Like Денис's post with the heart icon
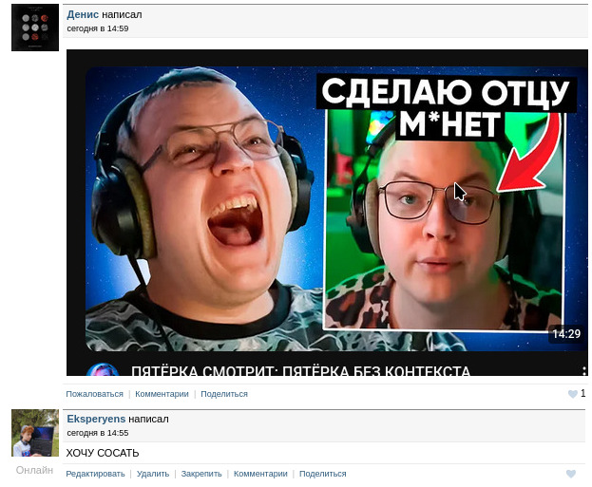 click(x=572, y=394)
